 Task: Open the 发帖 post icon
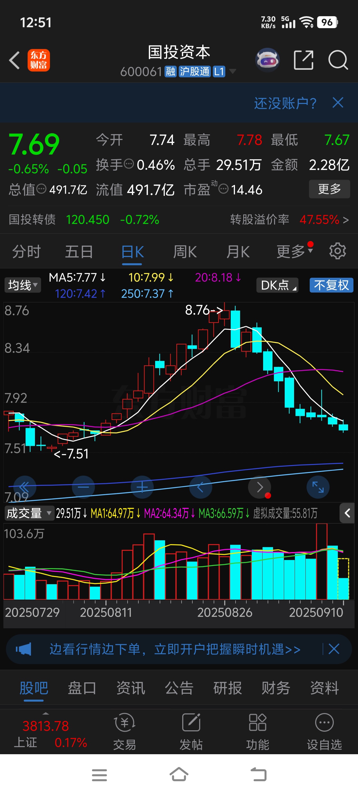[x=191, y=732]
